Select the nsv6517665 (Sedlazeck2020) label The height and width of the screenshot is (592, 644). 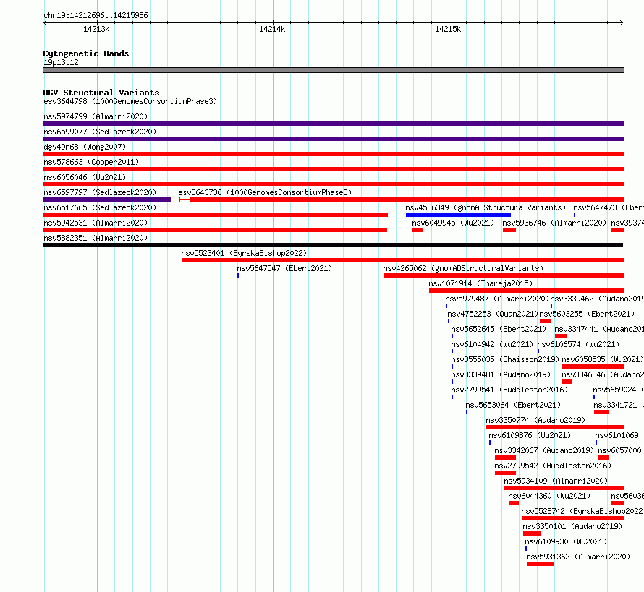pyautogui.click(x=100, y=207)
